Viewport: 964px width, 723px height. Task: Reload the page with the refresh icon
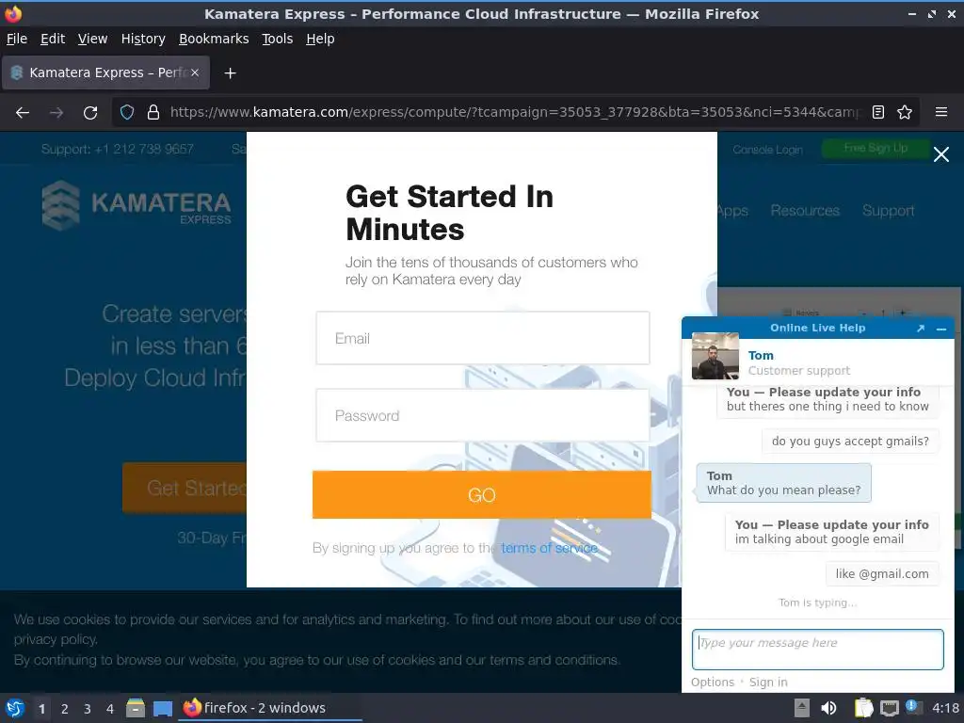pyautogui.click(x=90, y=113)
